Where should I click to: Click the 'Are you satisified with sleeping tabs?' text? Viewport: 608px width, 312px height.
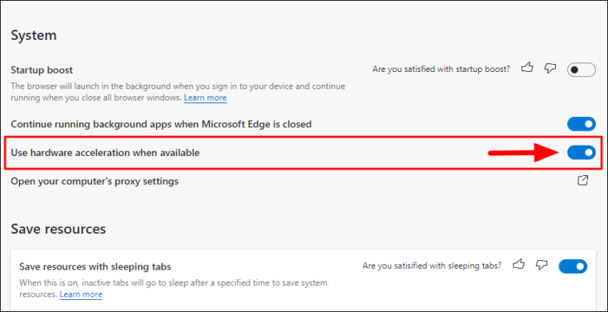432,266
